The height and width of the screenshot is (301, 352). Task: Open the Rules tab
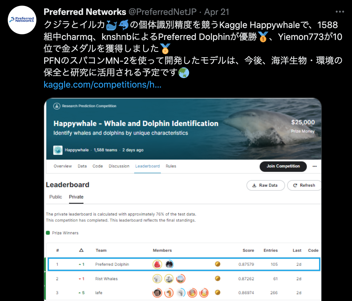tap(171, 166)
